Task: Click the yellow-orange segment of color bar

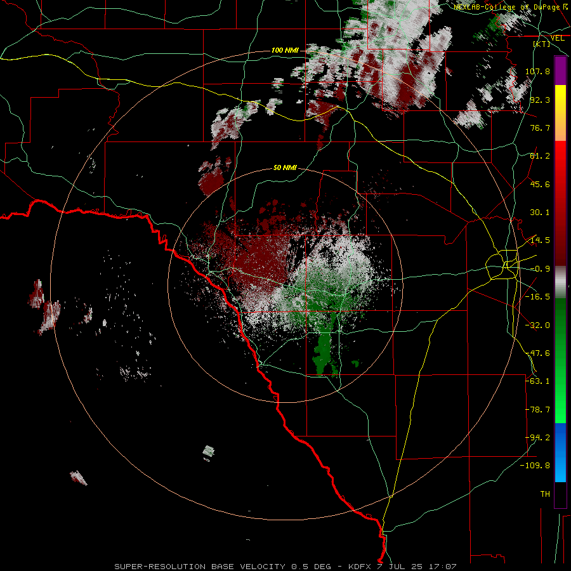Action: click(560, 113)
